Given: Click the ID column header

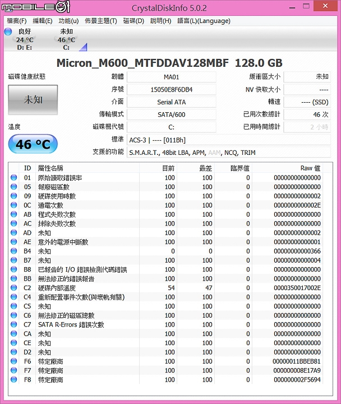Looking at the screenshot, I should (x=27, y=168).
